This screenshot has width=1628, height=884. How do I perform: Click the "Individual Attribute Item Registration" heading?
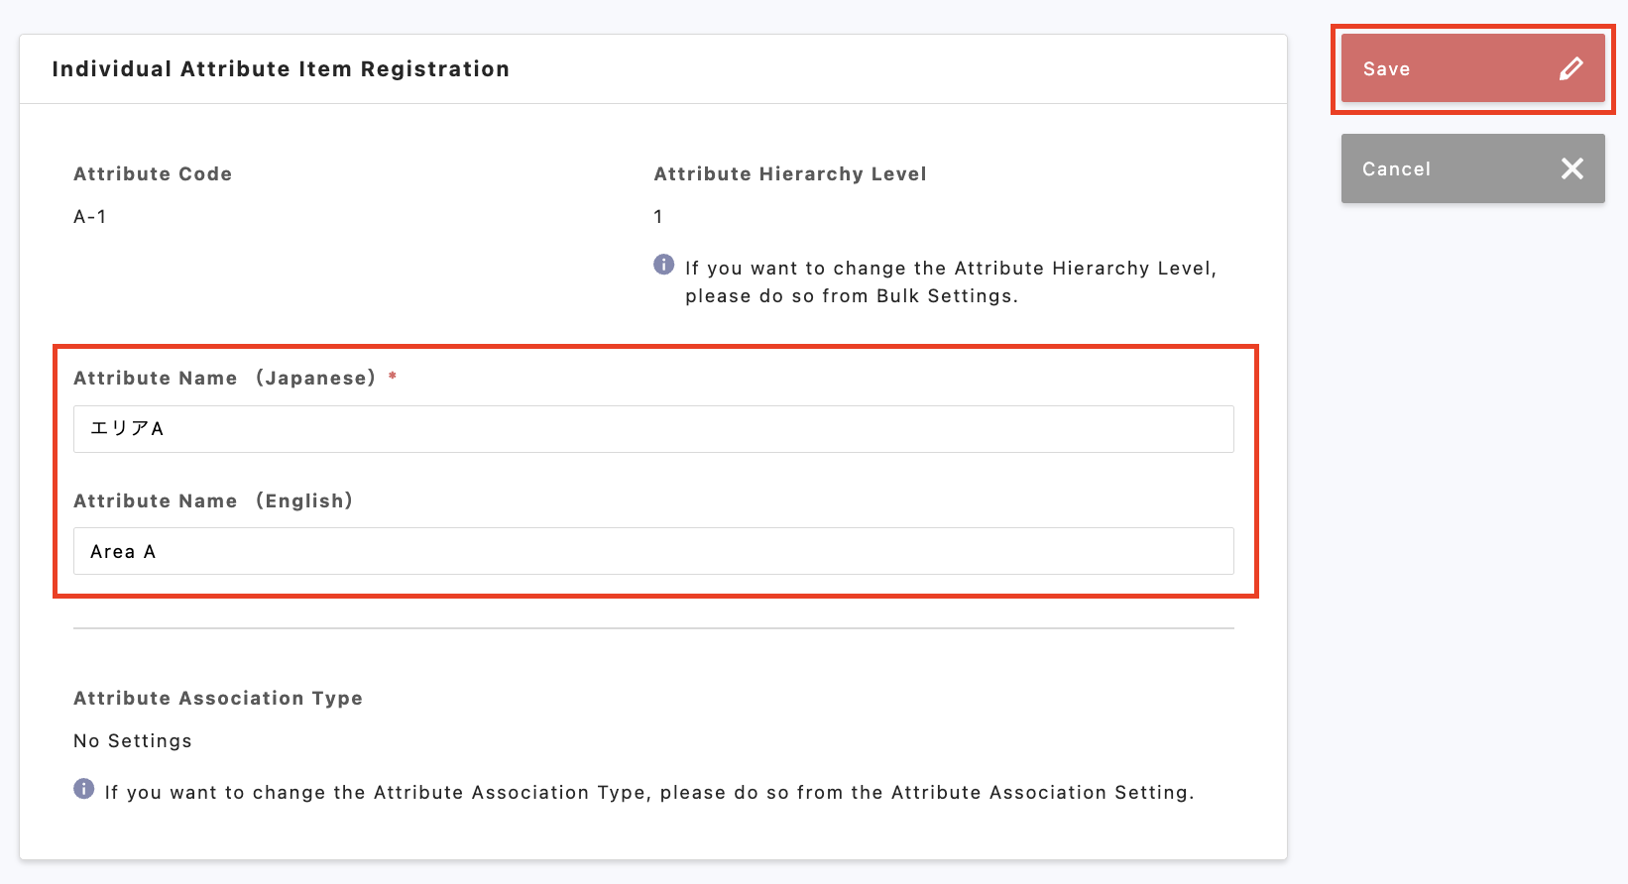281,69
